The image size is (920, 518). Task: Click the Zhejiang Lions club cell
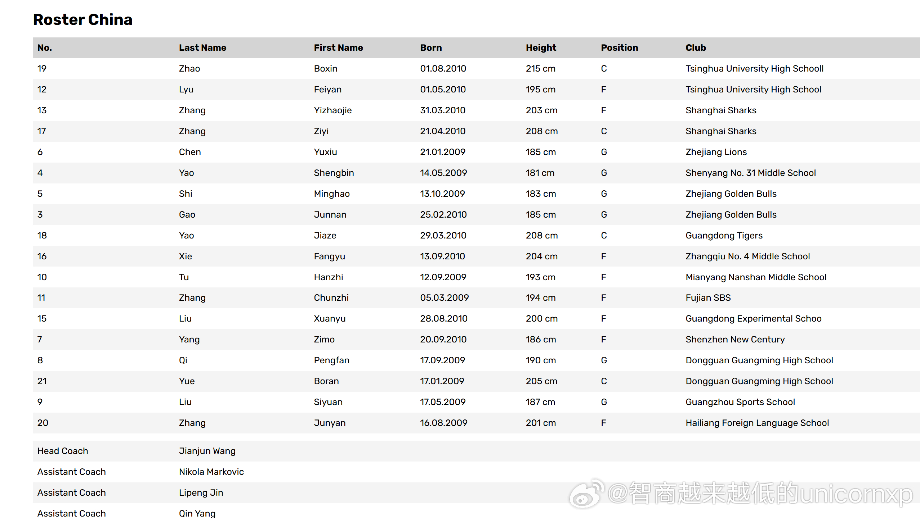[716, 152]
